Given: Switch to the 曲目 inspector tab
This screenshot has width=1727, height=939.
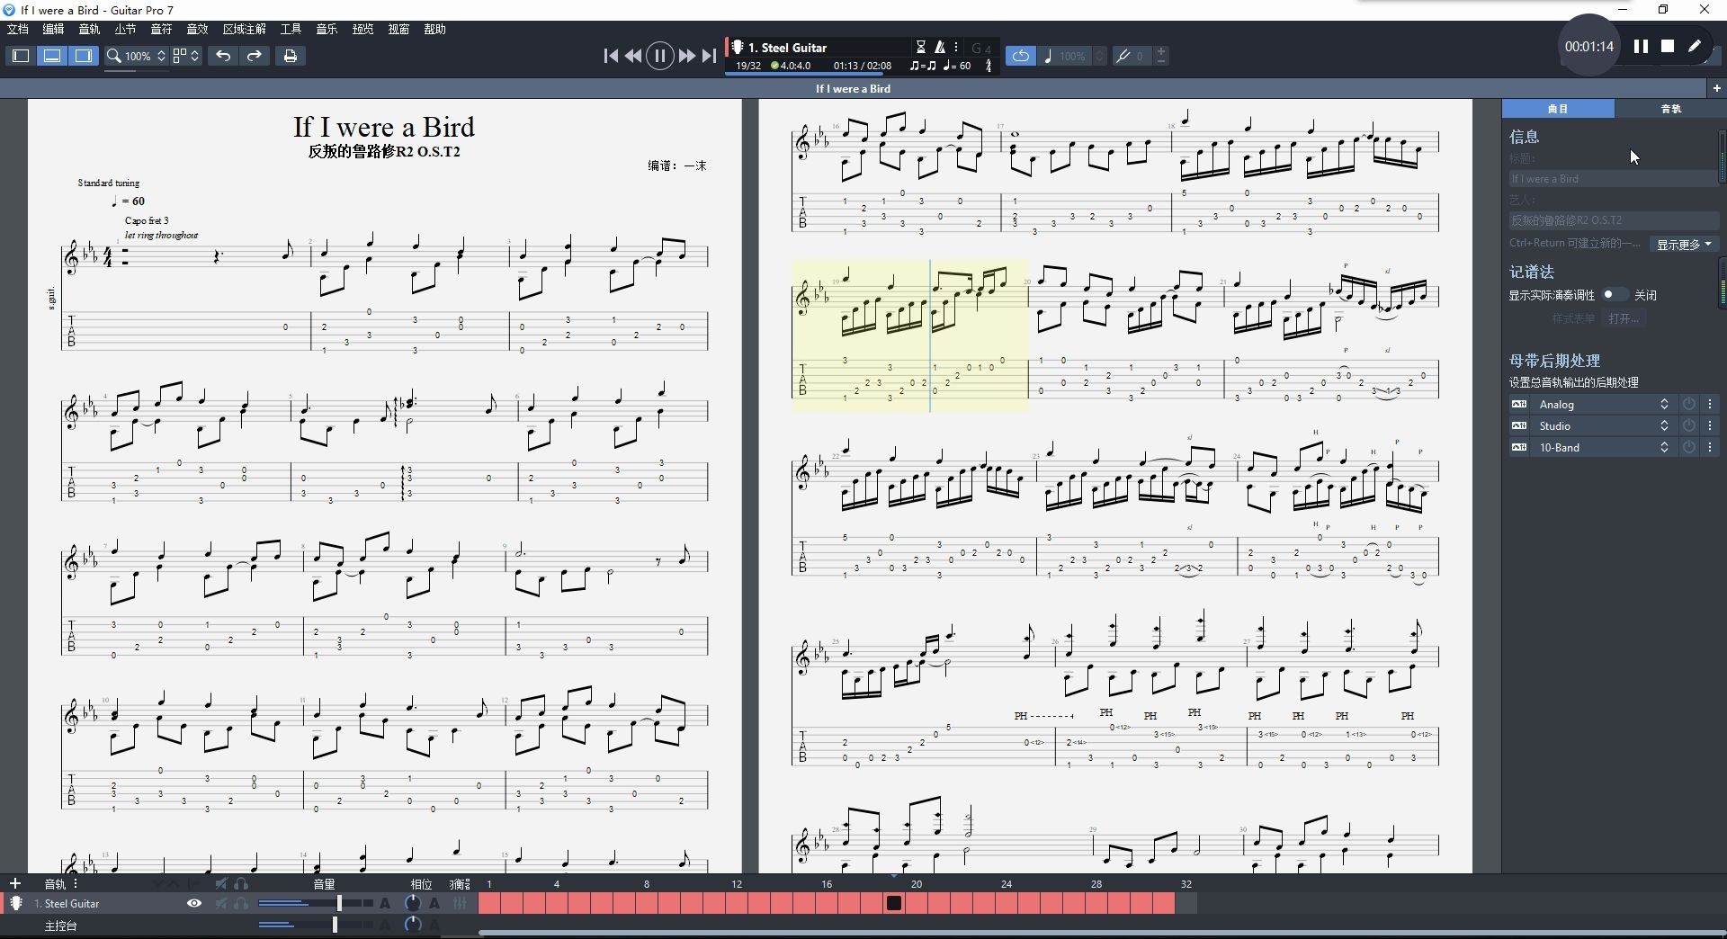Looking at the screenshot, I should click(x=1558, y=108).
